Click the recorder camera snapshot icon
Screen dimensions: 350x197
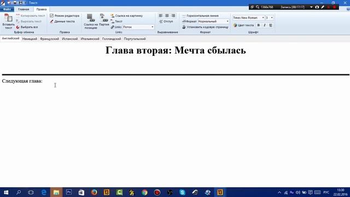click(317, 7)
